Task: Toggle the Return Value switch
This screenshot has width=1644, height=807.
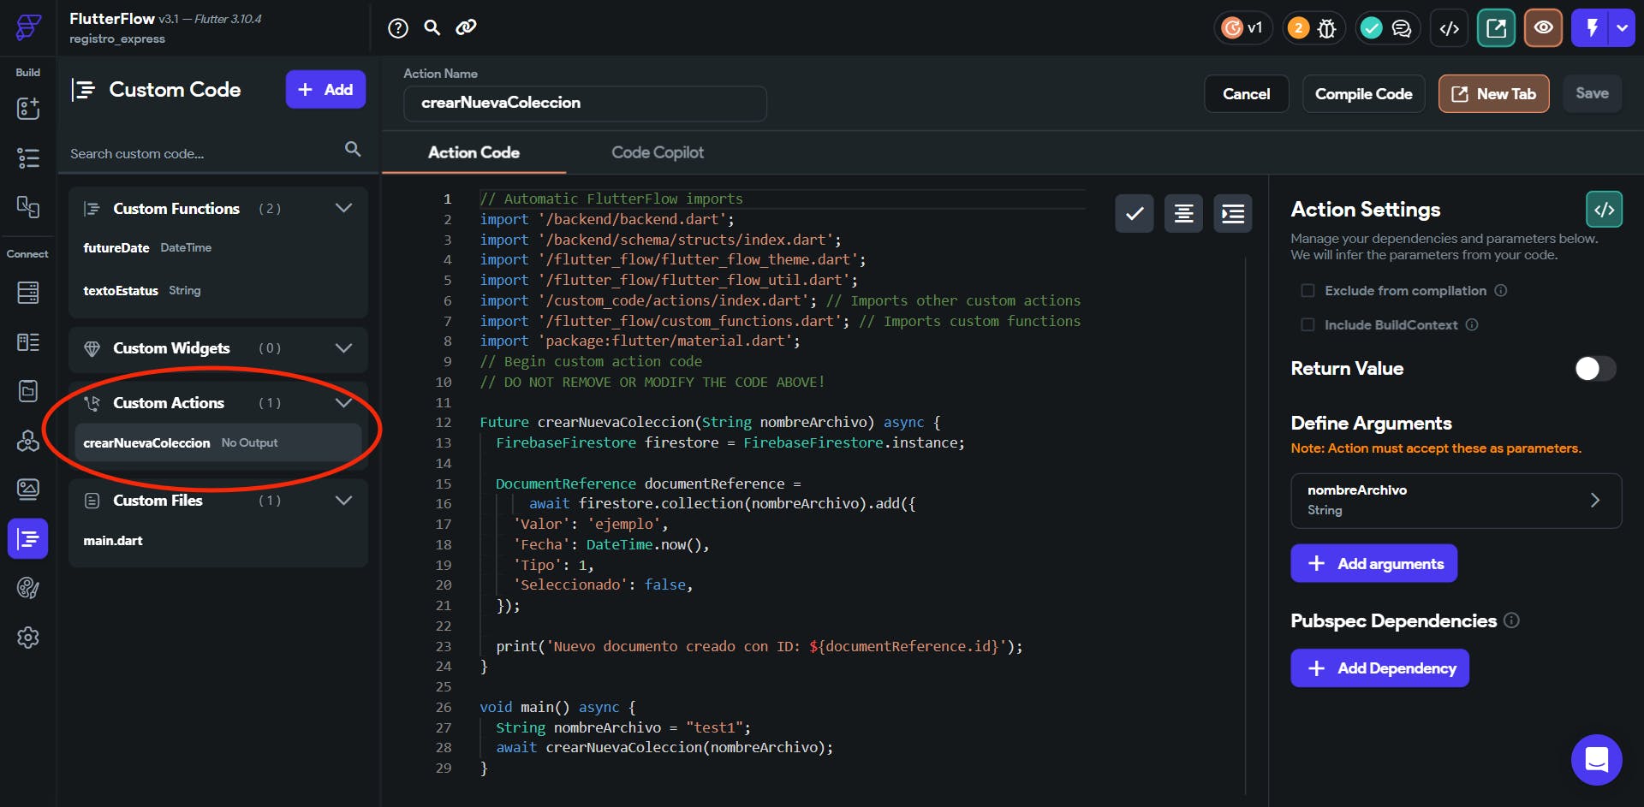Action: click(1594, 369)
